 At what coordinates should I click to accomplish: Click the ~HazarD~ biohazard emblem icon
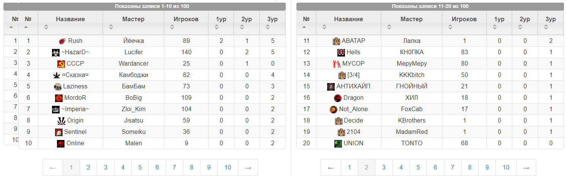[x=55, y=52]
